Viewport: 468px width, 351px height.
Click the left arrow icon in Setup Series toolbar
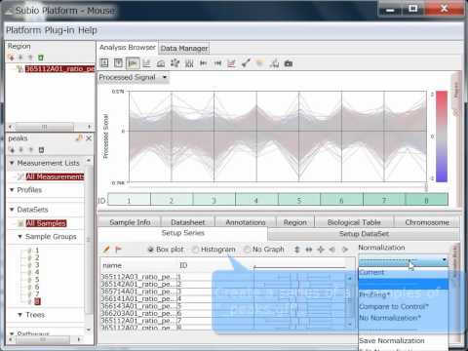point(332,250)
